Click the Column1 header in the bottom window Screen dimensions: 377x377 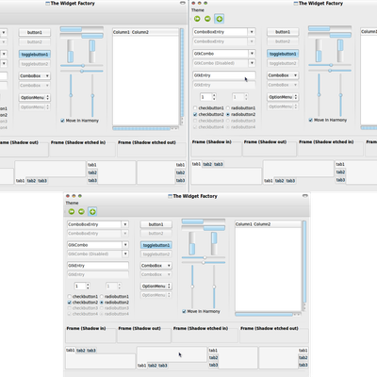click(x=244, y=224)
